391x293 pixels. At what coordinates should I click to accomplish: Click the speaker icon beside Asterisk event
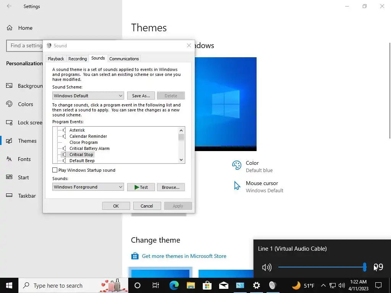click(x=64, y=130)
